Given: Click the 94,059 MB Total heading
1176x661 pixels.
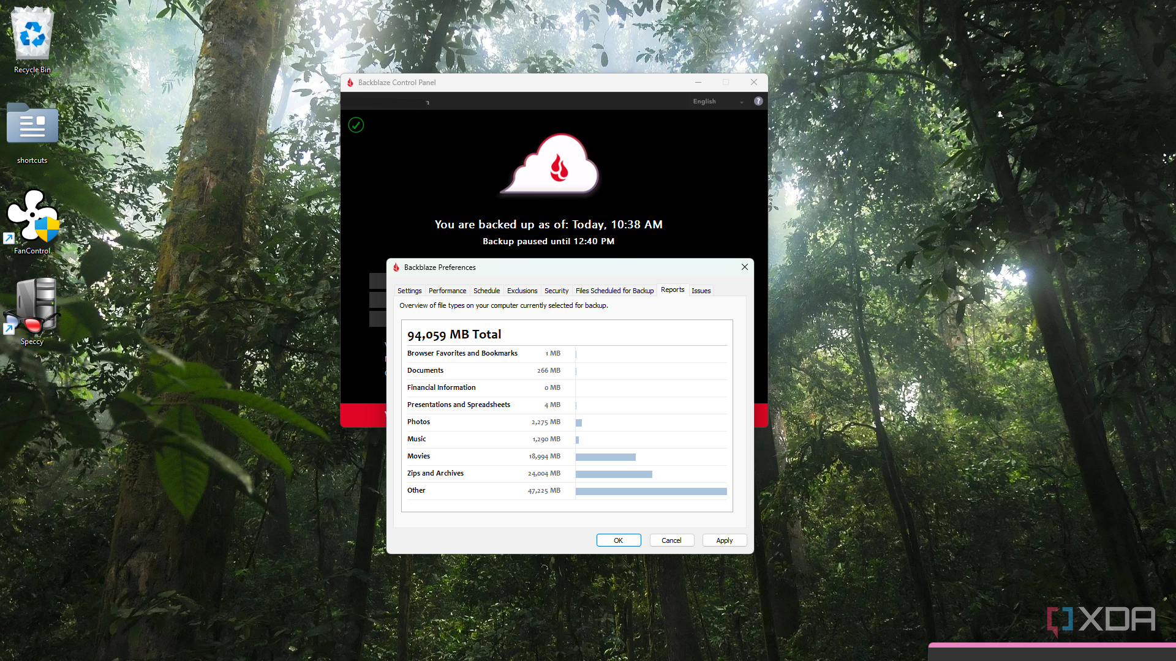Looking at the screenshot, I should tap(454, 335).
